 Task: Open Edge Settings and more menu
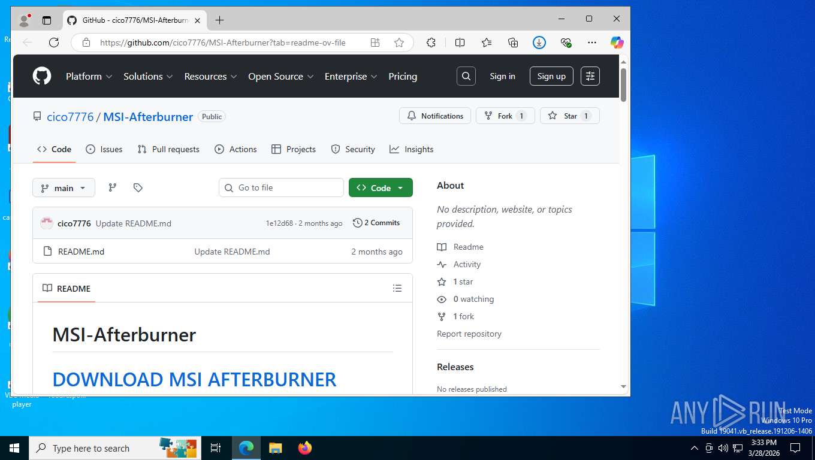592,43
